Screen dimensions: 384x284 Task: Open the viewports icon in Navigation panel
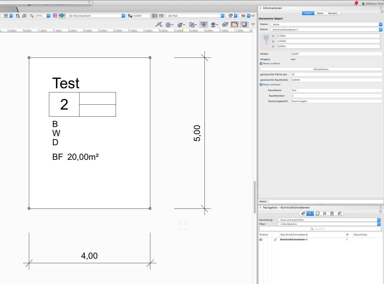pos(325,213)
